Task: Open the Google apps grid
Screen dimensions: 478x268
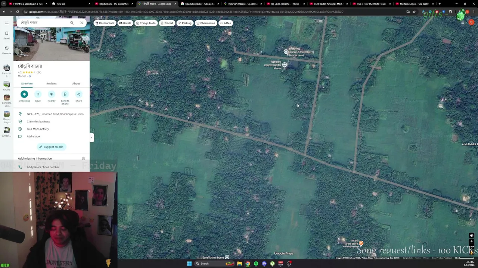Action: (462, 22)
